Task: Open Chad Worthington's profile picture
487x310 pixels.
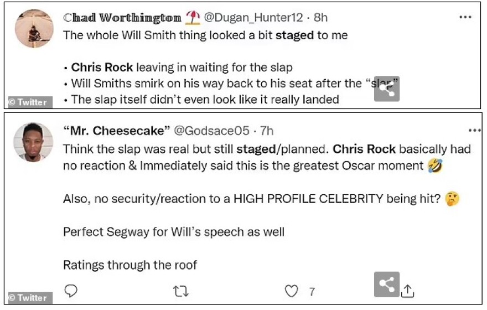Action: tap(33, 29)
